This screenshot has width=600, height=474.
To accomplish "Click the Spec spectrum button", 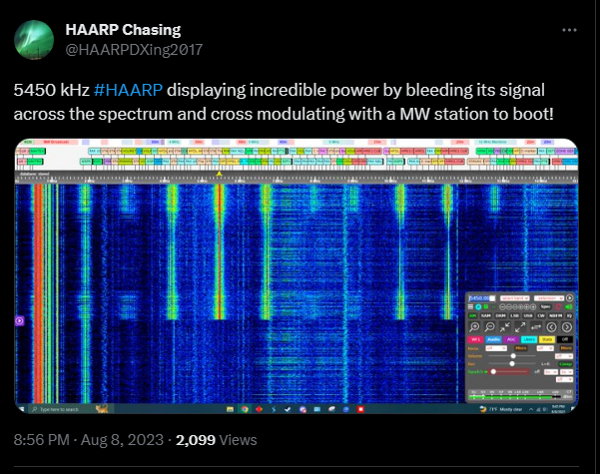I will pyautogui.click(x=546, y=306).
